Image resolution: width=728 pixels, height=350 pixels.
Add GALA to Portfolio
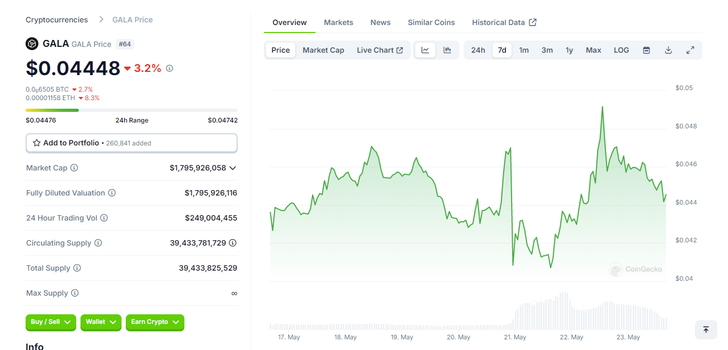[x=132, y=143]
